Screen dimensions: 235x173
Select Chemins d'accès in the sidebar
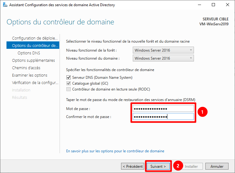(x=26, y=68)
